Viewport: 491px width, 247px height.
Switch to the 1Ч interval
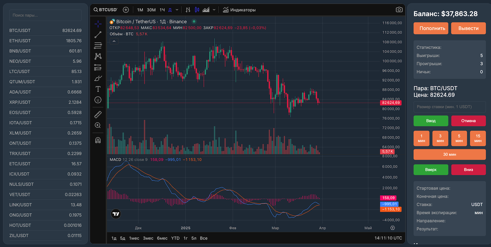(162, 9)
